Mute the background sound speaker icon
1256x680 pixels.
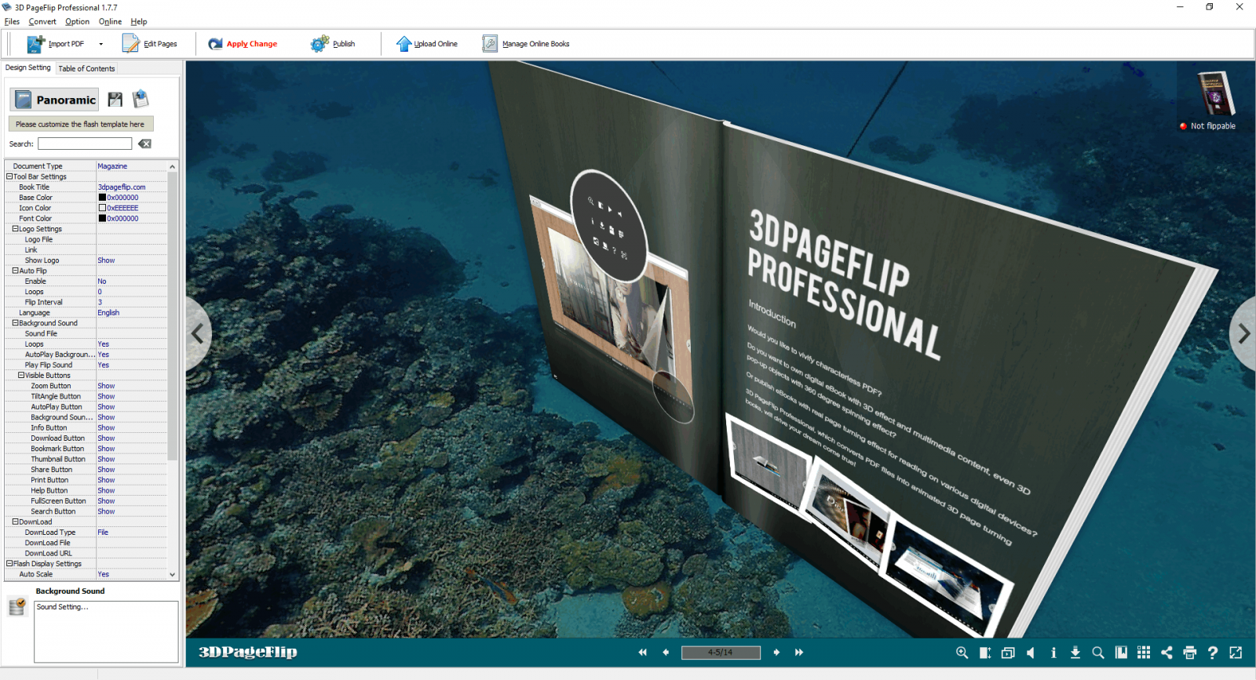coord(1031,653)
